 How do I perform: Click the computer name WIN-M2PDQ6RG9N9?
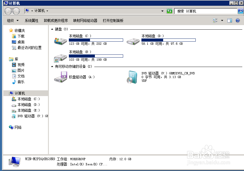coord(40,159)
